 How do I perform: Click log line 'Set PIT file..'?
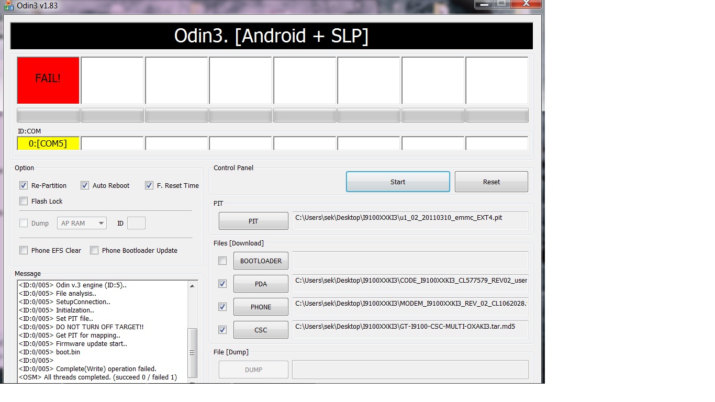74,318
